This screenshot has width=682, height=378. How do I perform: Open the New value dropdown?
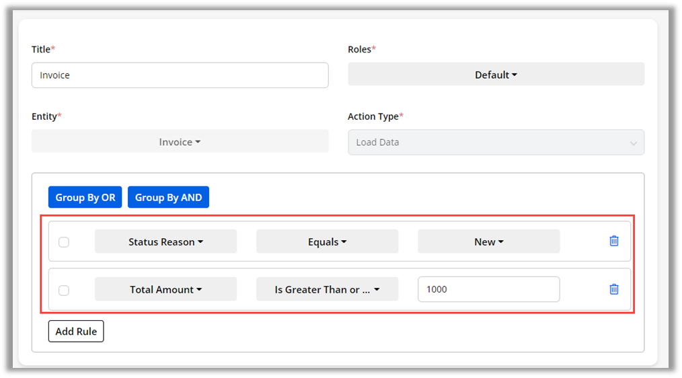(488, 241)
